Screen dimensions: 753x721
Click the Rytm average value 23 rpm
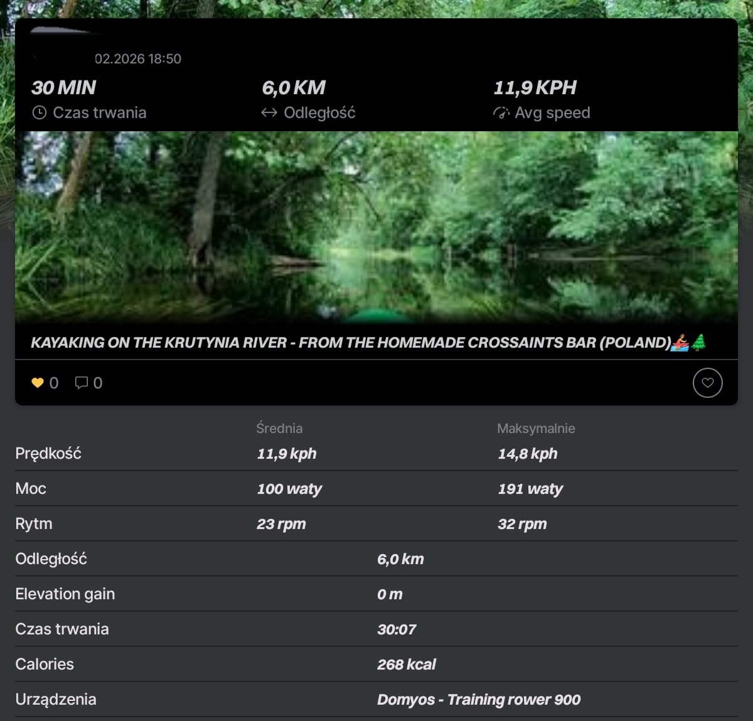[x=281, y=524]
